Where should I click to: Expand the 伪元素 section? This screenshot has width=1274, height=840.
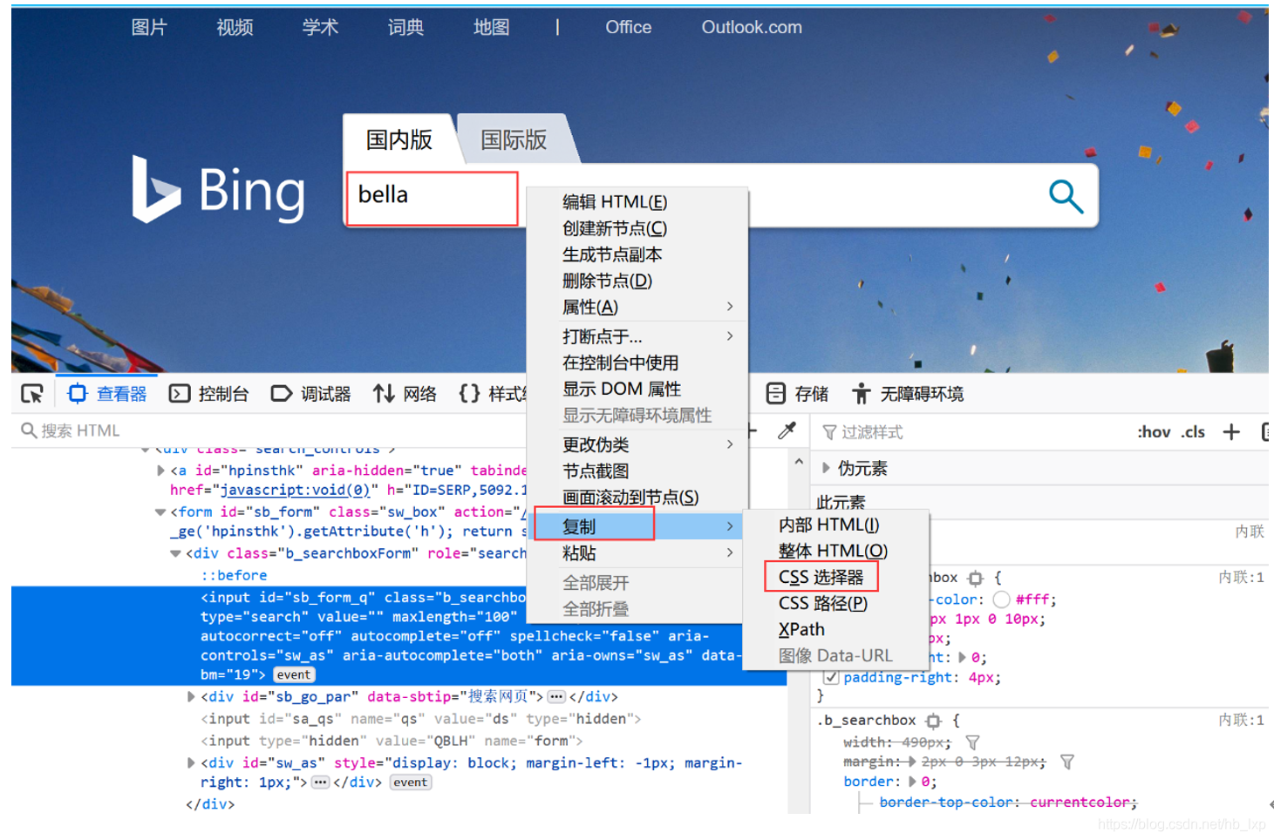[826, 468]
